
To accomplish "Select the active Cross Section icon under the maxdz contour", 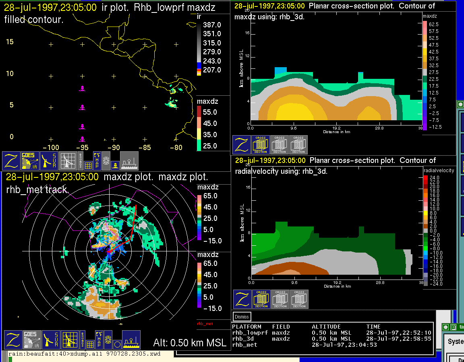I will (x=261, y=144).
